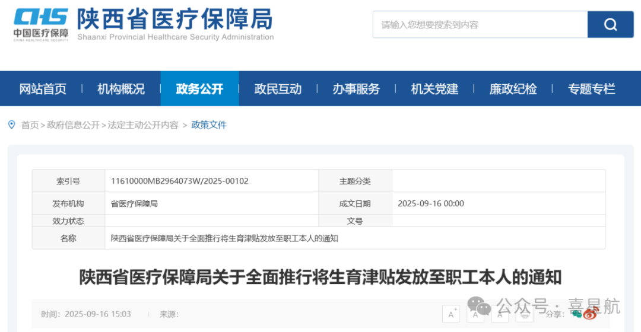Reset font size with the middle A button
Viewport: 641px width, 332px height.
(x=475, y=314)
